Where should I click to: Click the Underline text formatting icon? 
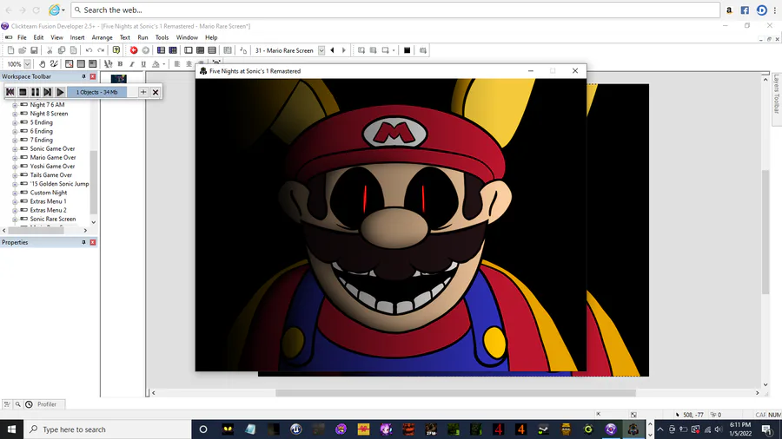tap(143, 63)
